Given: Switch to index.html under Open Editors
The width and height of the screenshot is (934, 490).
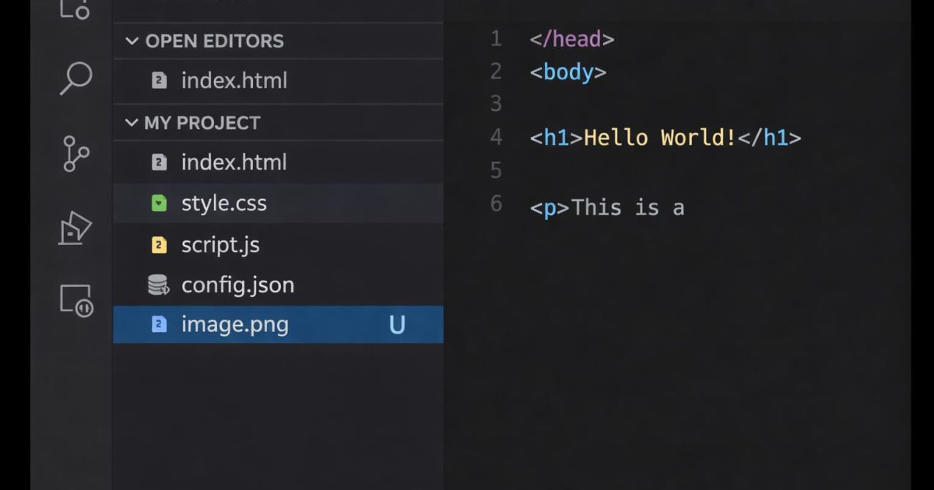Looking at the screenshot, I should pos(233,81).
